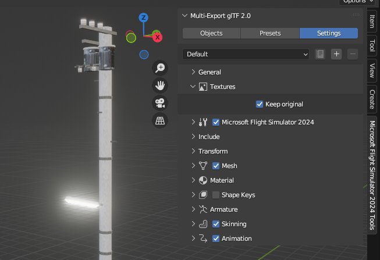Switch orthographic/perspective grid icon
This screenshot has height=260, width=380.
(x=159, y=121)
